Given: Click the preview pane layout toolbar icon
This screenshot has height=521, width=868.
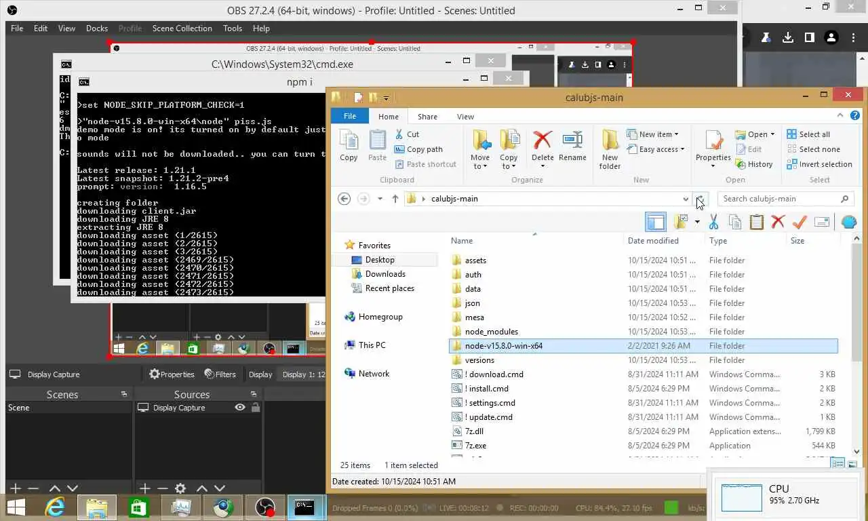Looking at the screenshot, I should (656, 222).
